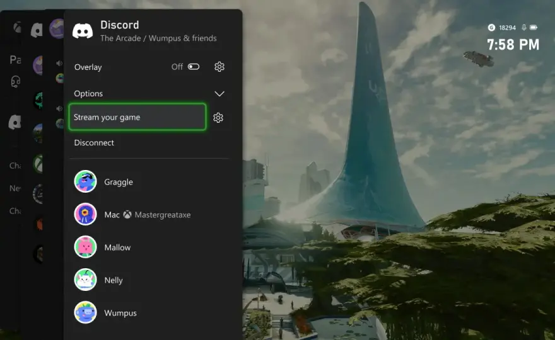Click the Mallow name text
Screen dimensions: 555x340
117,247
